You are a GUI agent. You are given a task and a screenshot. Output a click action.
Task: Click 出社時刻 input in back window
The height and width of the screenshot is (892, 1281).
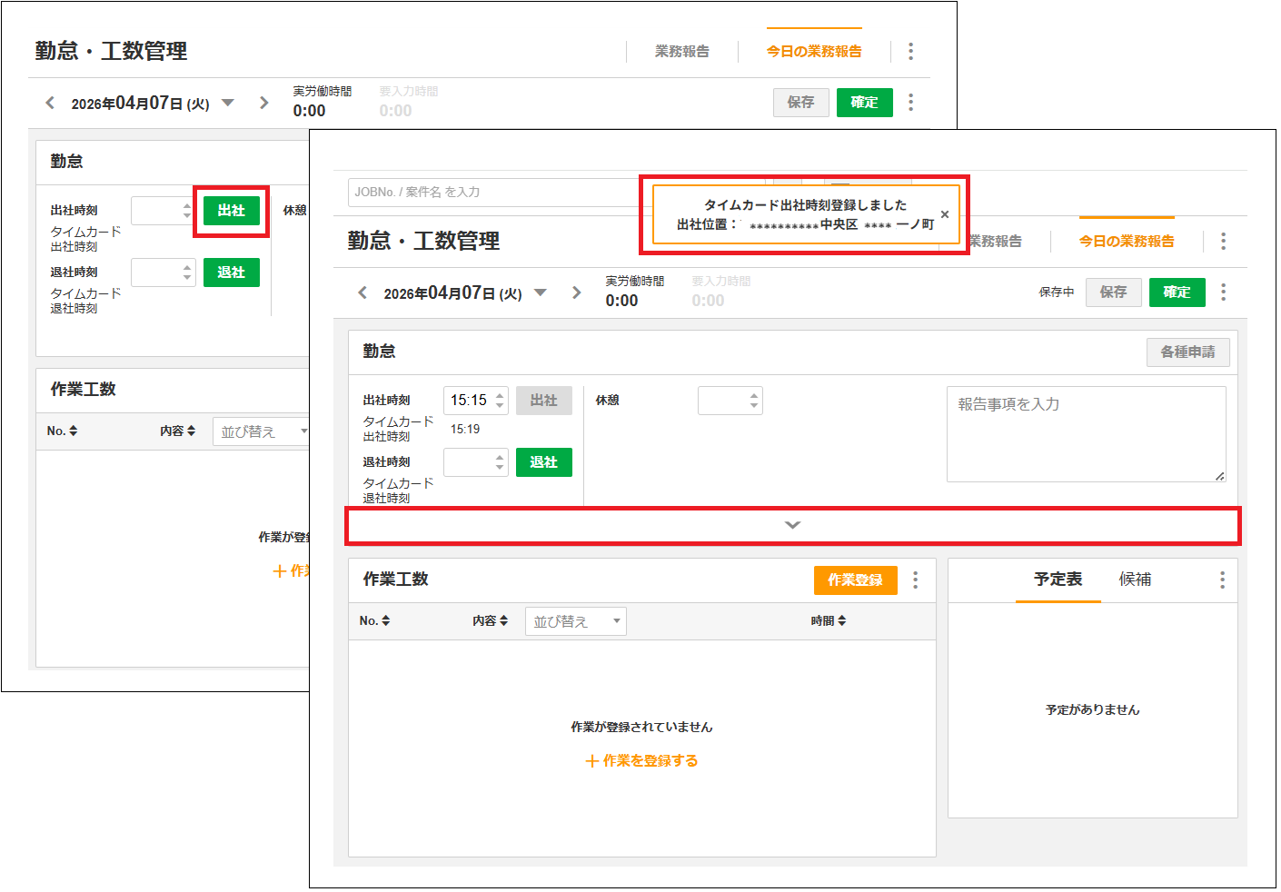[x=163, y=211]
